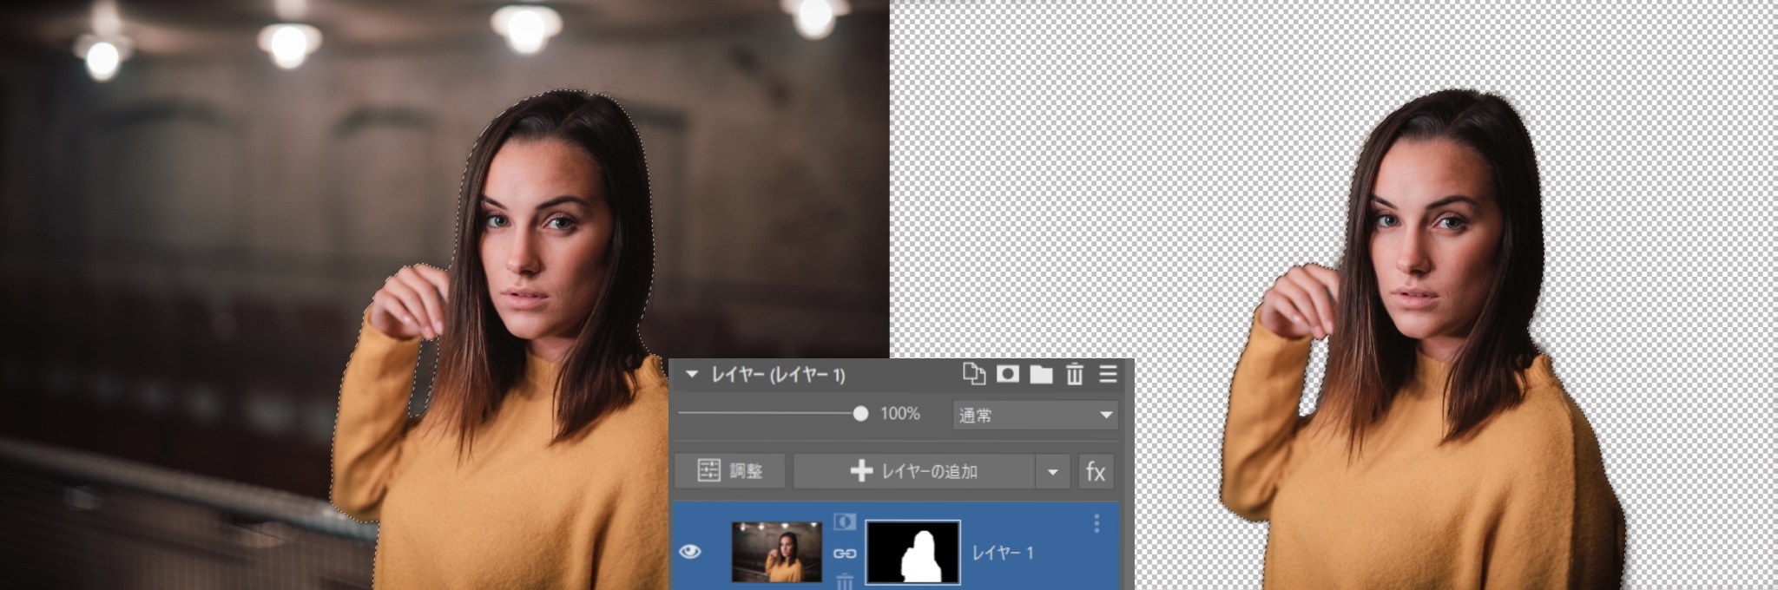Select the レイヤー 1 mask thumbnail
Image resolution: width=1778 pixels, height=590 pixels.
913,552
